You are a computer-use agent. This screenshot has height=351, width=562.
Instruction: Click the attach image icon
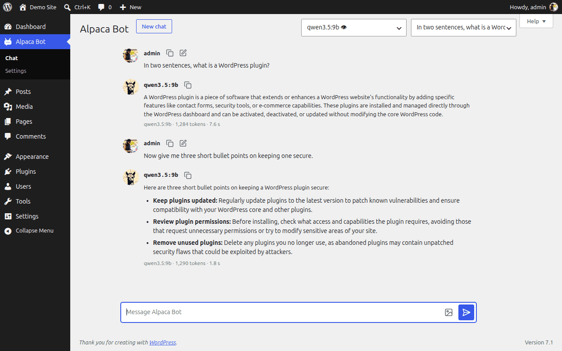click(x=449, y=312)
